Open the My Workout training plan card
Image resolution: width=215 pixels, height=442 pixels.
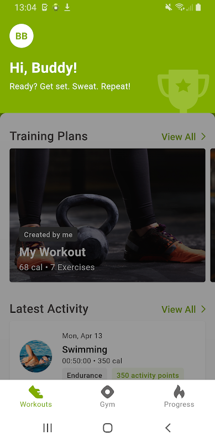(x=107, y=215)
